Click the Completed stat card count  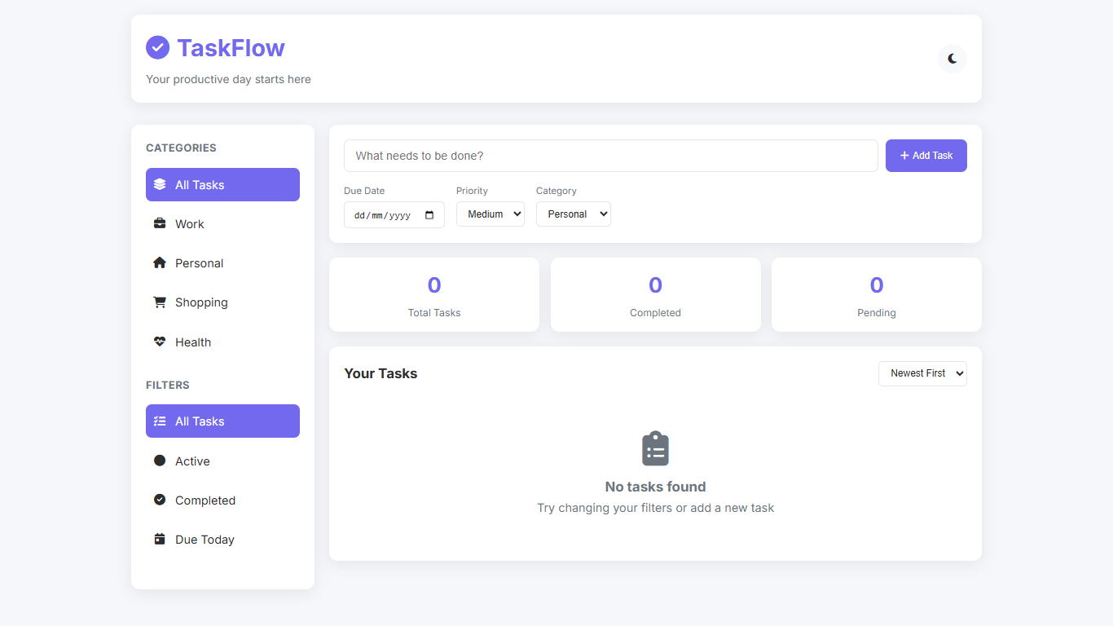click(655, 285)
